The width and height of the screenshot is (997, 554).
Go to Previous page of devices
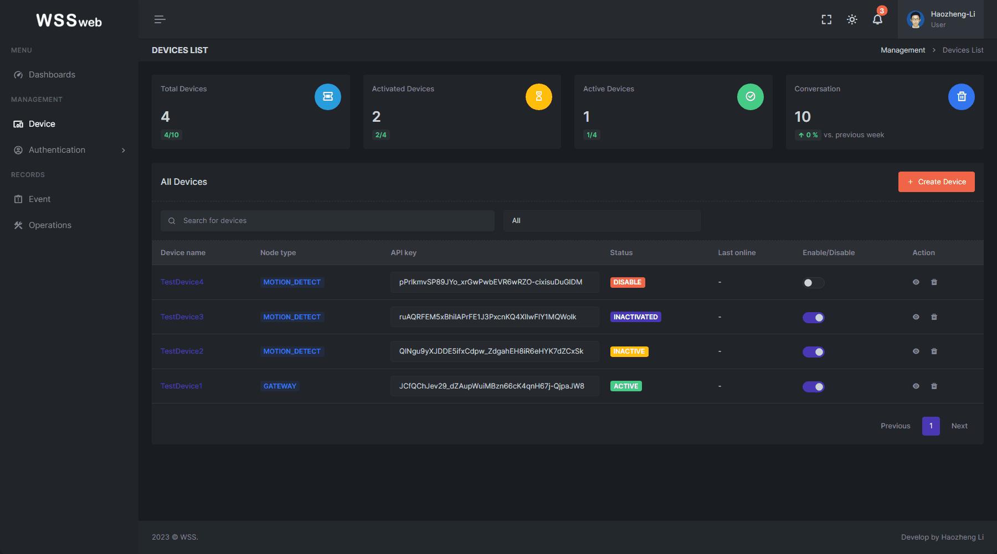[x=896, y=426]
